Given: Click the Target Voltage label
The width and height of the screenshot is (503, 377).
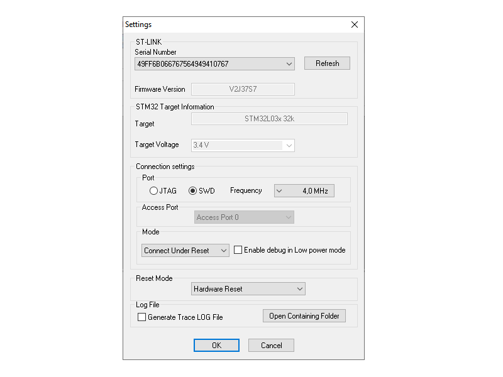Looking at the screenshot, I should click(157, 145).
